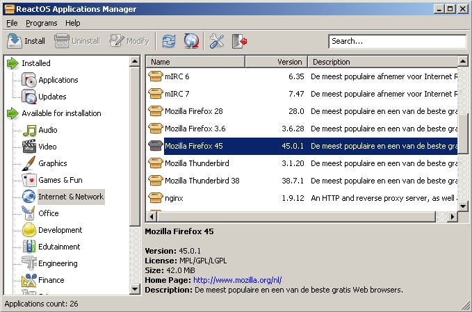
Task: Click horizontal scrollbar right arrow
Action: (x=452, y=217)
